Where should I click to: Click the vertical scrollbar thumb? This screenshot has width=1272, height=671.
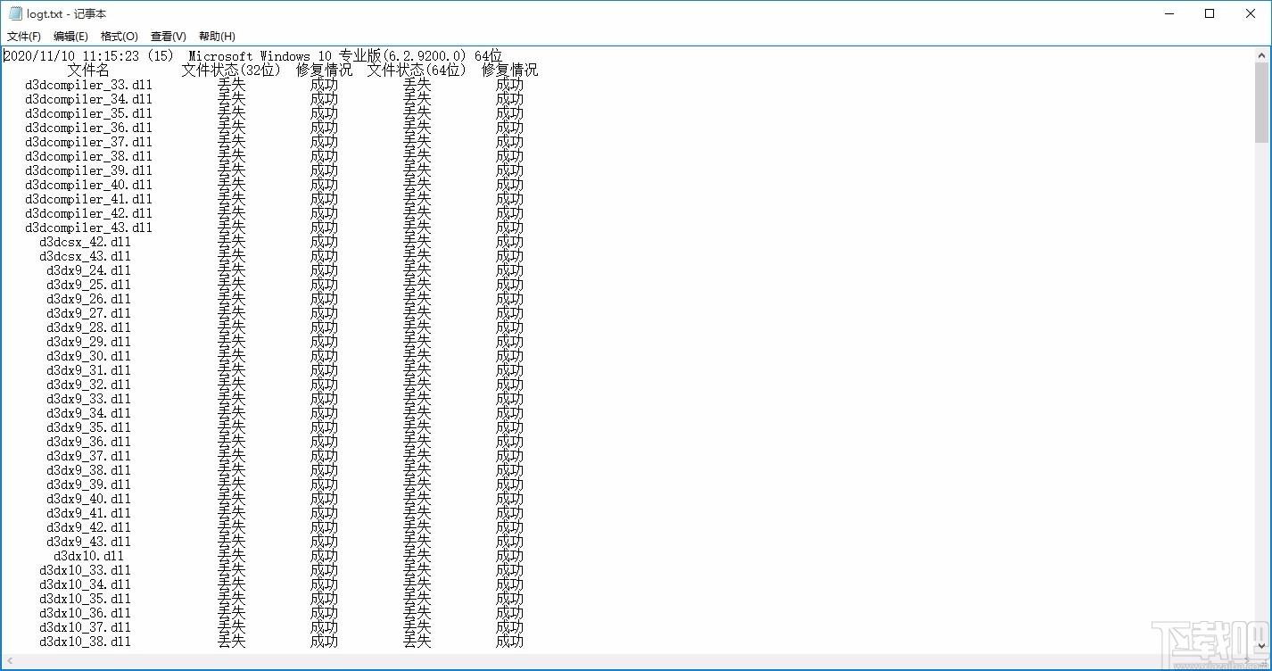[x=1261, y=103]
